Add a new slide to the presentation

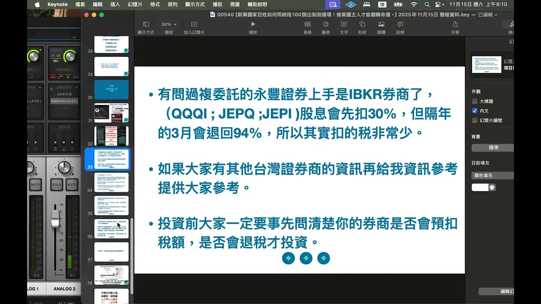pyautogui.click(x=194, y=24)
